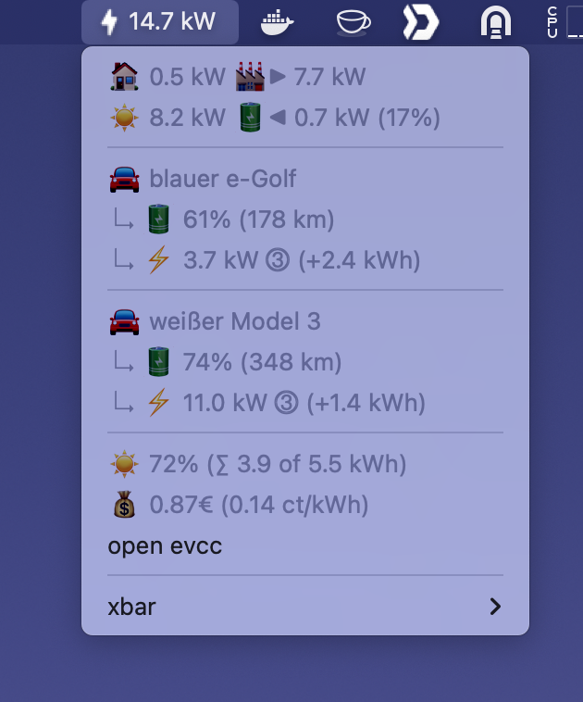The height and width of the screenshot is (702, 583).
Task: Click the home battery icon beside 0.7 kW
Action: pos(250,118)
